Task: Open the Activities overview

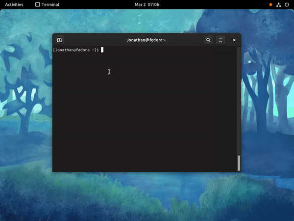Action: [x=14, y=4]
